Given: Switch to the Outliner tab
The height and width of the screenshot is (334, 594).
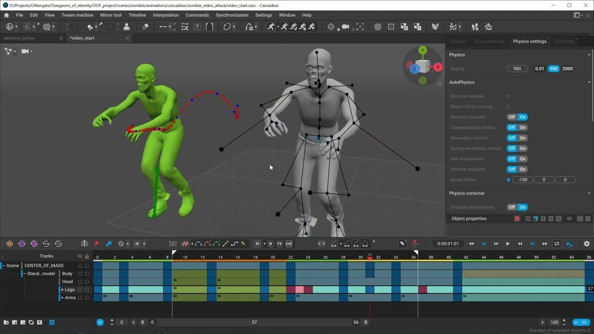Looking at the screenshot, I should point(458,41).
